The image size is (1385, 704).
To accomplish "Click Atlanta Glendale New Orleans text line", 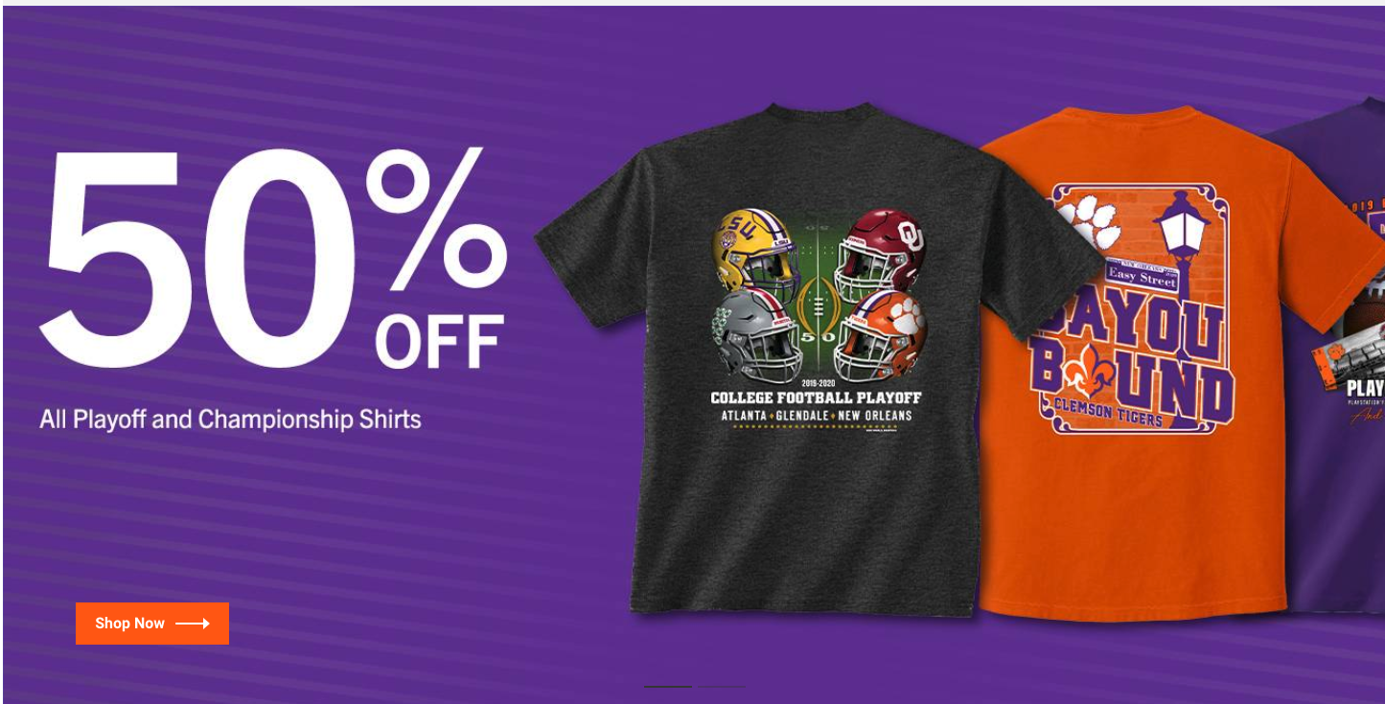I will point(816,416).
